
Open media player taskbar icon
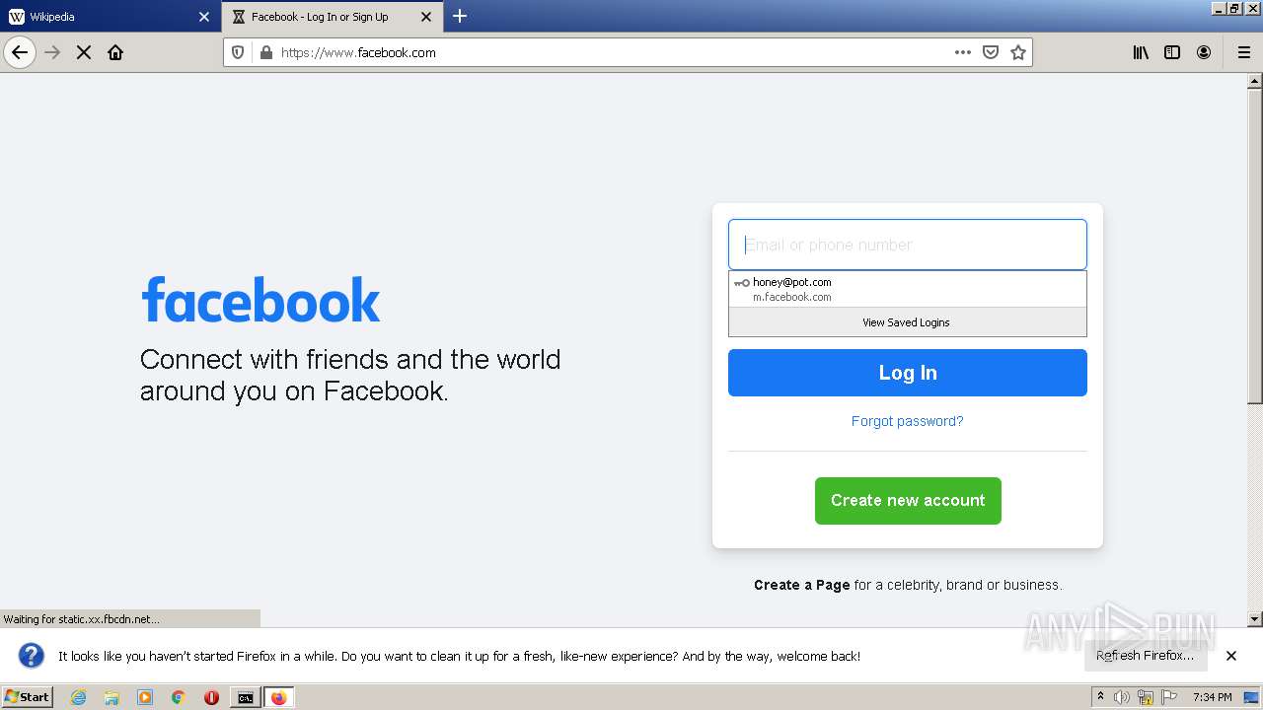[145, 697]
